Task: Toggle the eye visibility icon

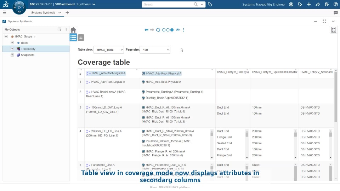Action: (x=178, y=30)
